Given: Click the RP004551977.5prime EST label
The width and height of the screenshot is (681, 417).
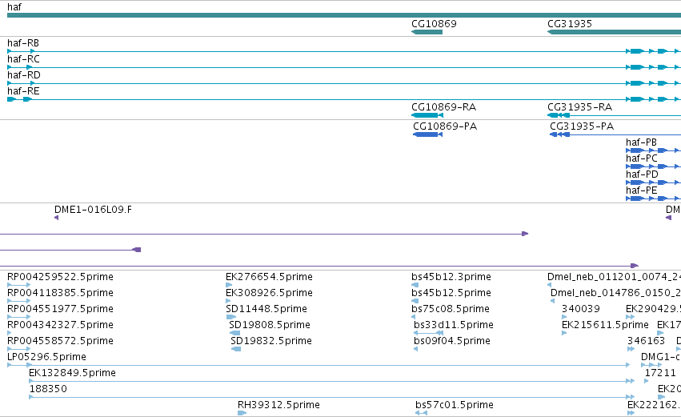Looking at the screenshot, I should (x=60, y=309).
